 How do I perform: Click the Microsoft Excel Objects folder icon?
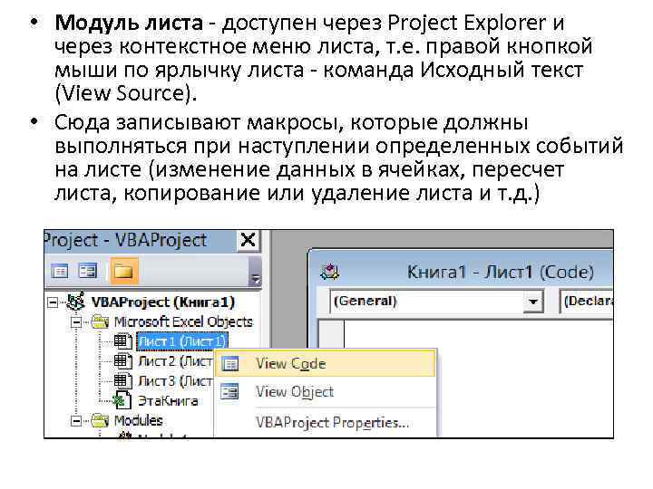[100, 321]
